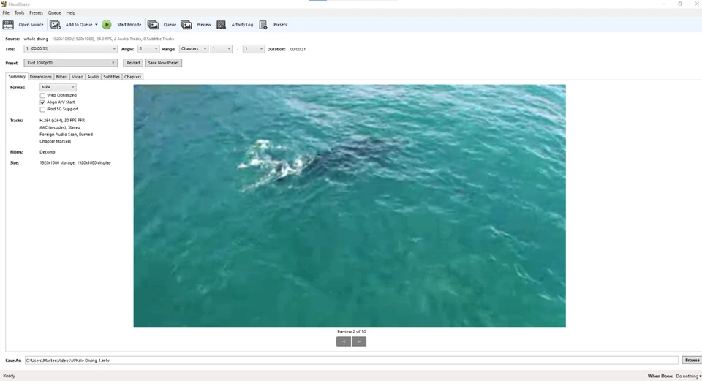Open the end chapter dropdown
The height and width of the screenshot is (381, 702).
point(254,49)
